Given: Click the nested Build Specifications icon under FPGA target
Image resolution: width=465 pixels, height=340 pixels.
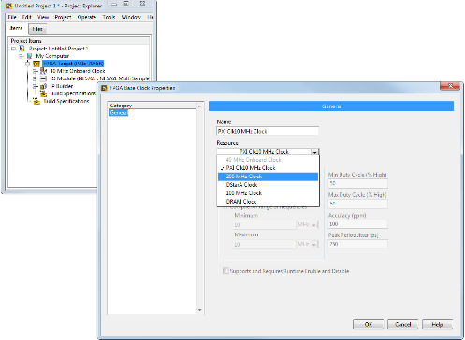Looking at the screenshot, I should pyautogui.click(x=44, y=93).
